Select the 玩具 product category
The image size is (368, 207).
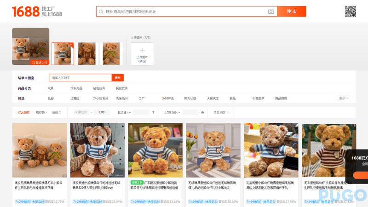click(x=51, y=88)
